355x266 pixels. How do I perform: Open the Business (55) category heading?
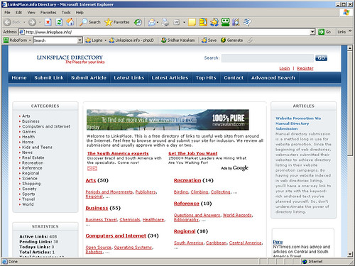tap(97, 208)
